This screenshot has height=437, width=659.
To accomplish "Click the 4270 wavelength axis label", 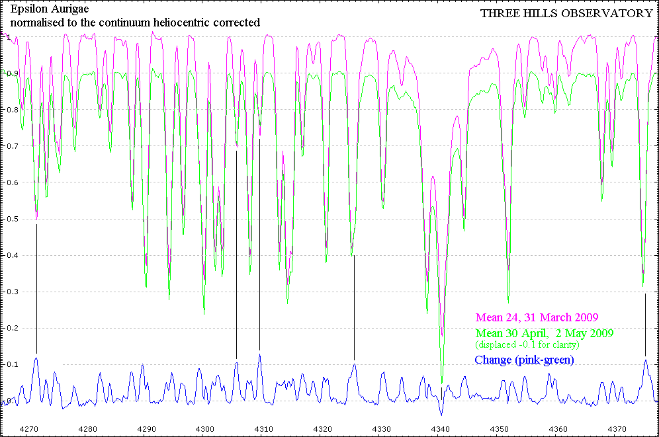I will click(29, 429).
